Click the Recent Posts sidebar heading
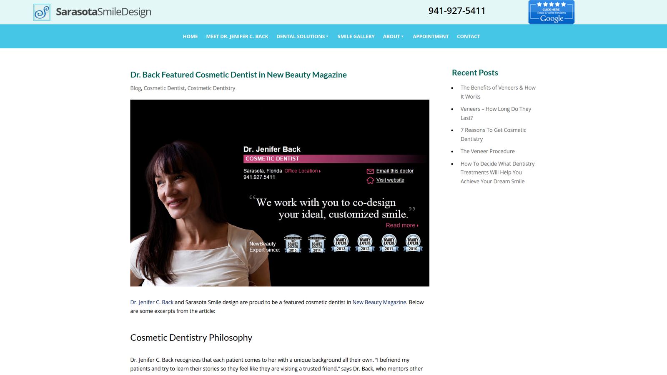This screenshot has width=667, height=375. tap(475, 72)
